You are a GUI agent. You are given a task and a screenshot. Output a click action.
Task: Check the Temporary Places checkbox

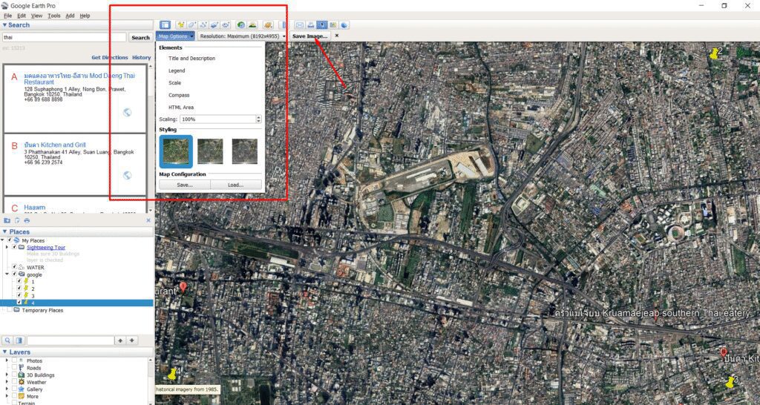click(9, 309)
